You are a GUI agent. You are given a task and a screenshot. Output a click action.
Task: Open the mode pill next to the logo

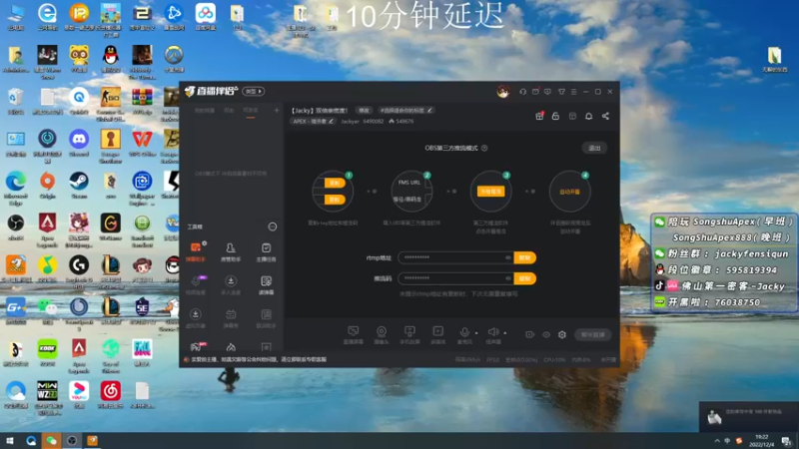[x=254, y=92]
